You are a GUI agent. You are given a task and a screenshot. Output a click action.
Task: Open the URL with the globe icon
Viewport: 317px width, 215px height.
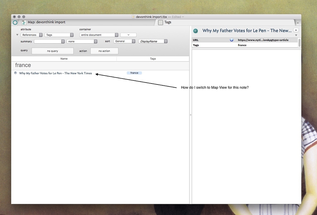[231, 40]
